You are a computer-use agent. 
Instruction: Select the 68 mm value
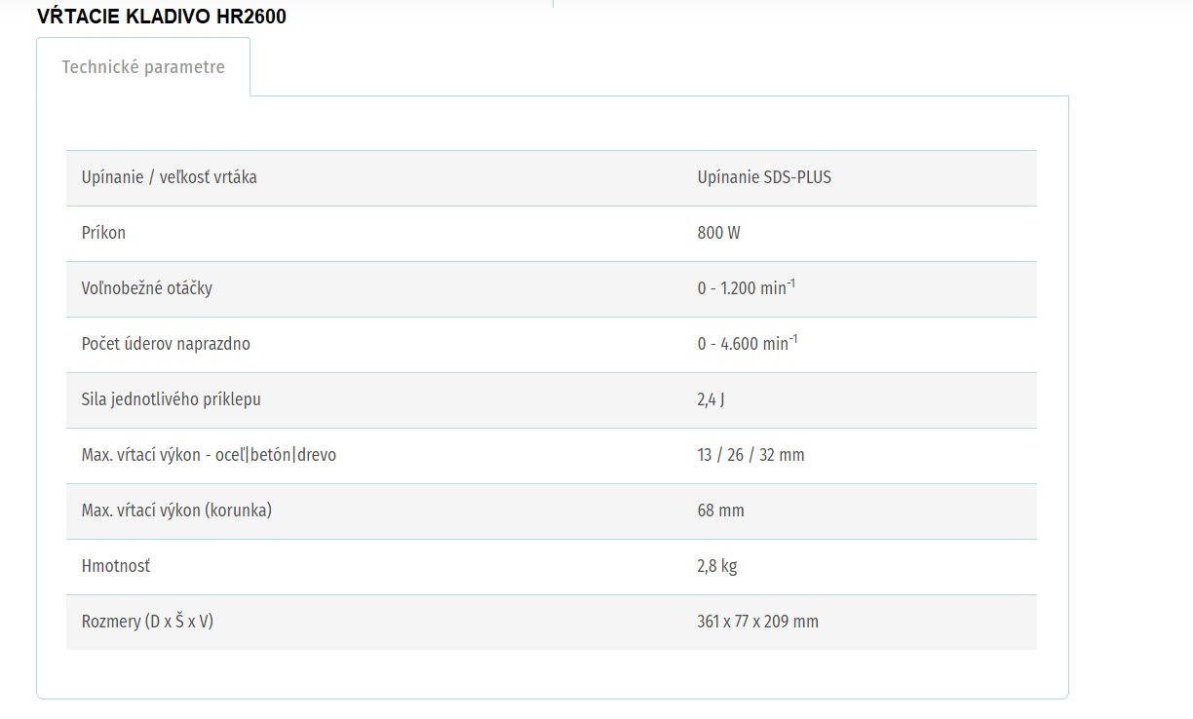coord(721,511)
